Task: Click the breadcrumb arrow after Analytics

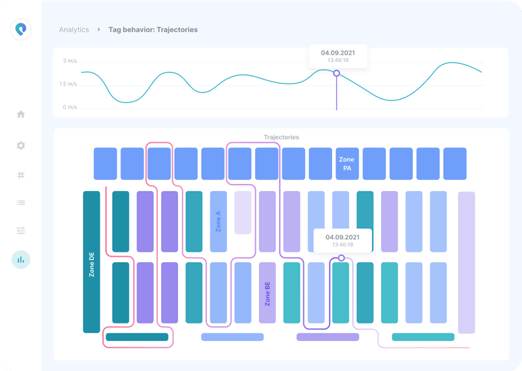Action: click(99, 29)
